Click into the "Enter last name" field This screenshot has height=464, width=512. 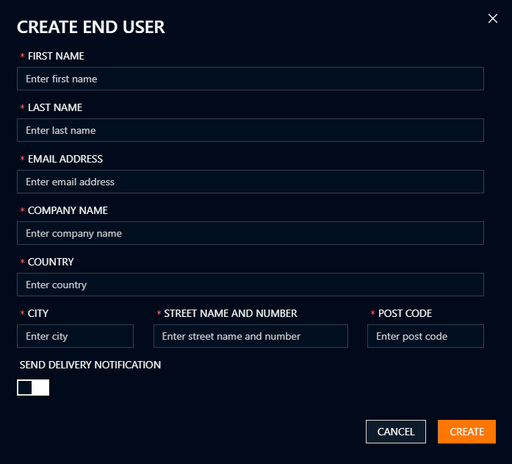click(250, 130)
